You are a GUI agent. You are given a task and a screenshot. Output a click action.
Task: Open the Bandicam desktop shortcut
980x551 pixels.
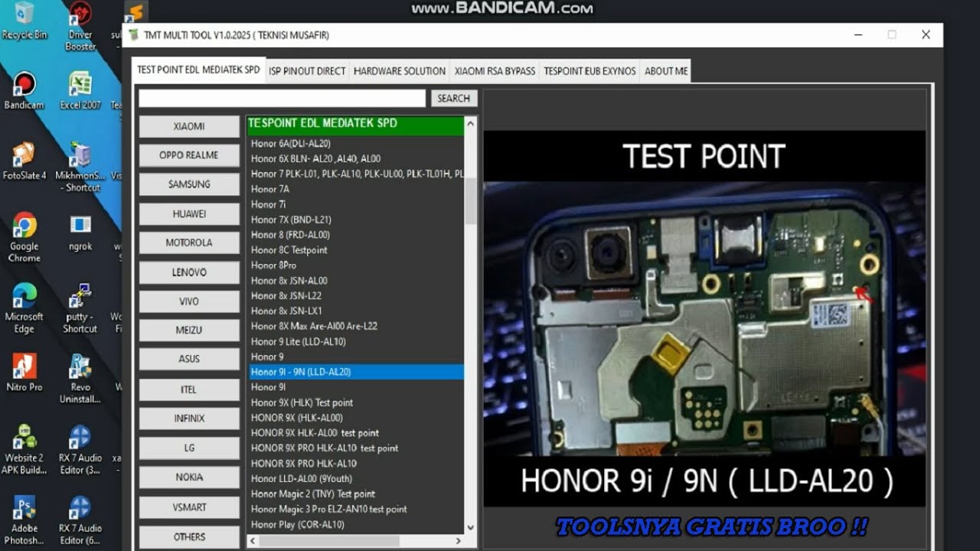[24, 90]
